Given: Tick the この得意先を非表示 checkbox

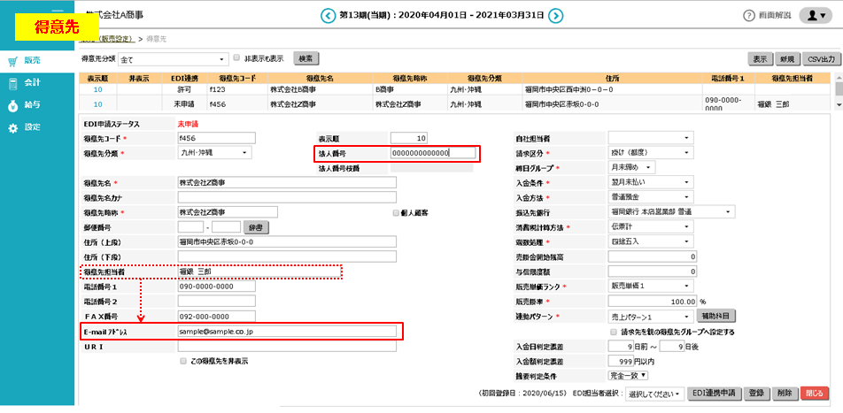Looking at the screenshot, I should pos(183,361).
